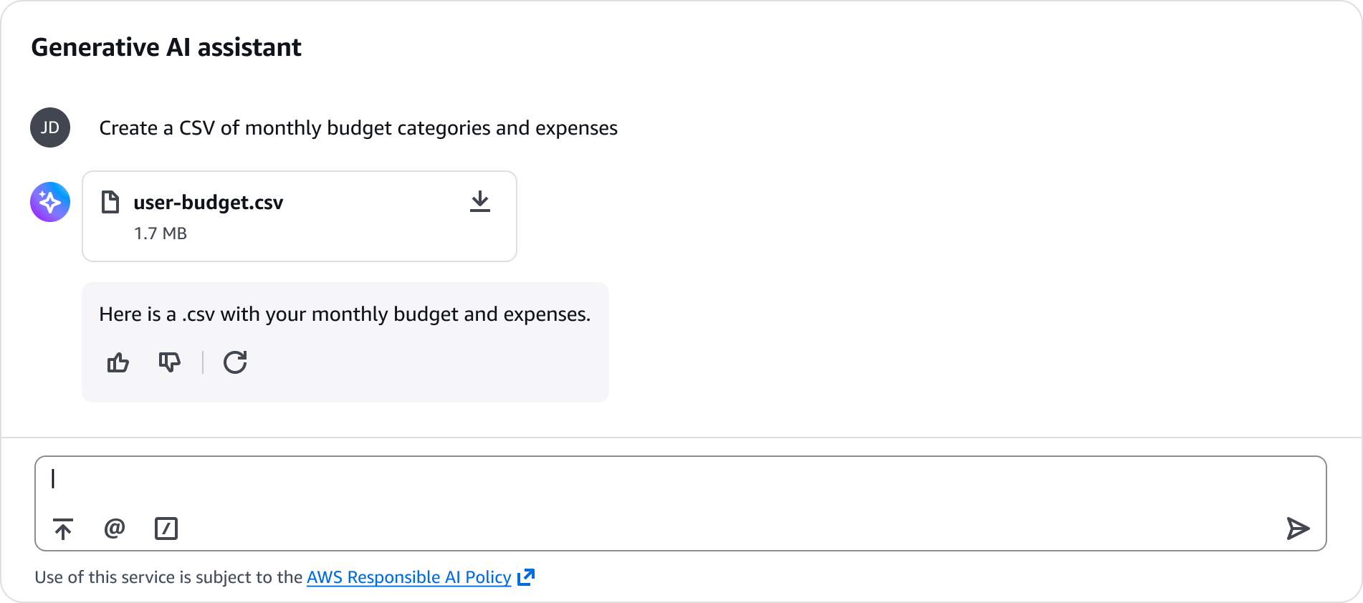
Task: Select the user-budget.csv file name
Action: [x=209, y=203]
